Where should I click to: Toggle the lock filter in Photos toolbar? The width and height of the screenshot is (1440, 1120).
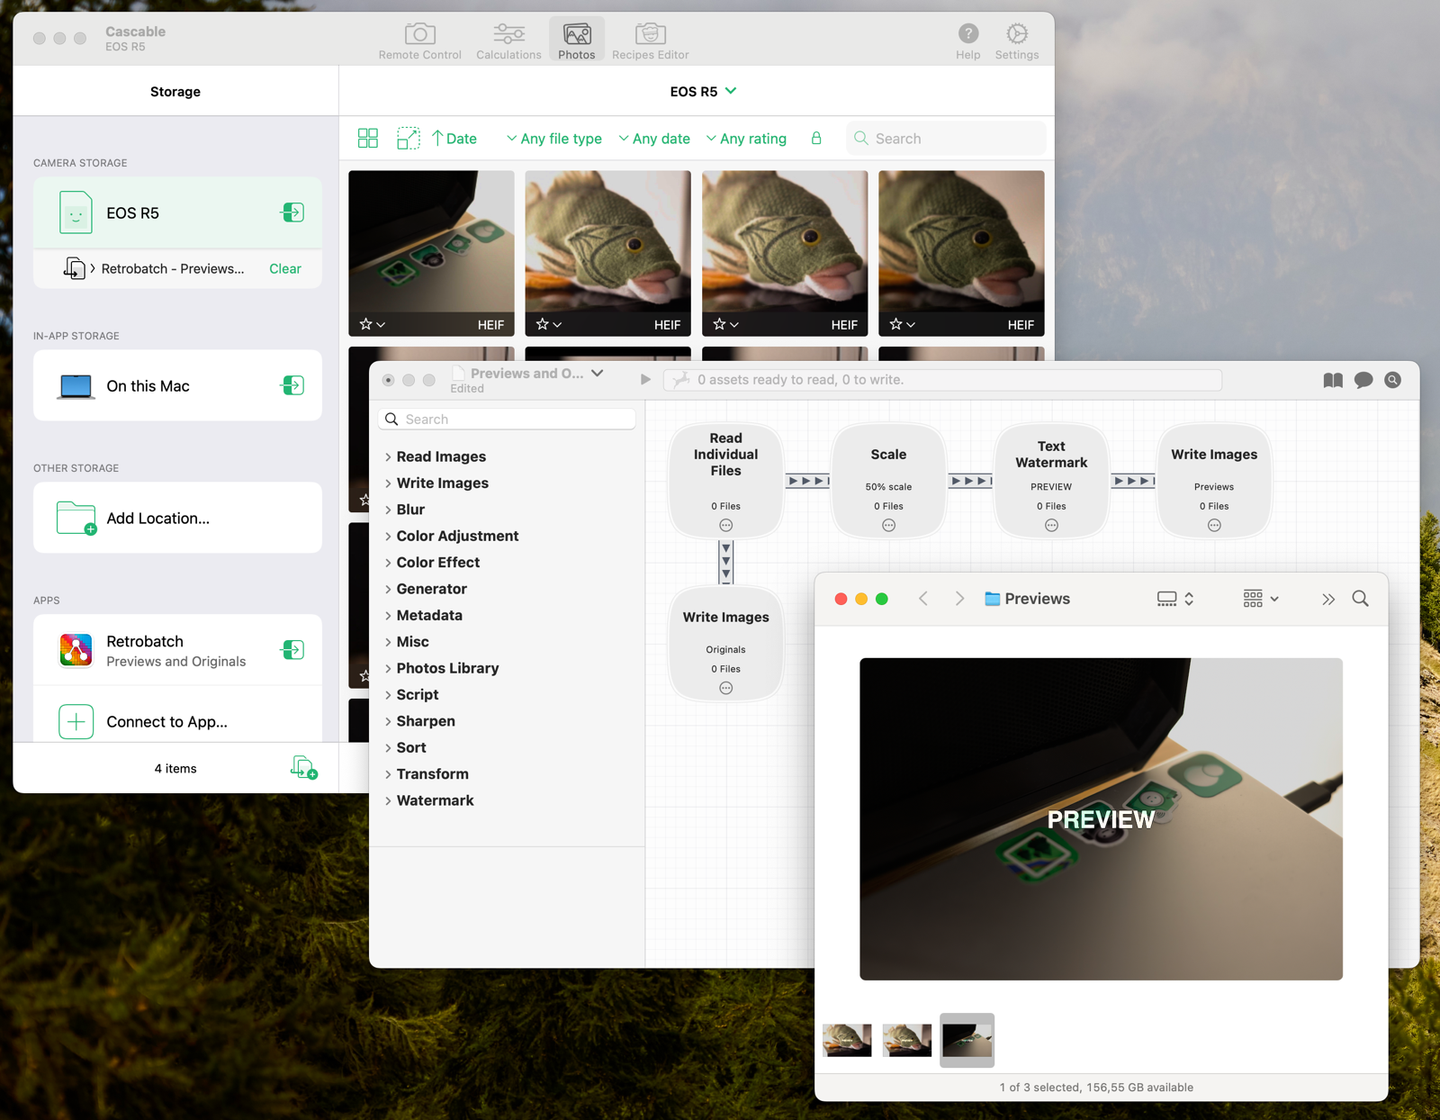point(816,139)
